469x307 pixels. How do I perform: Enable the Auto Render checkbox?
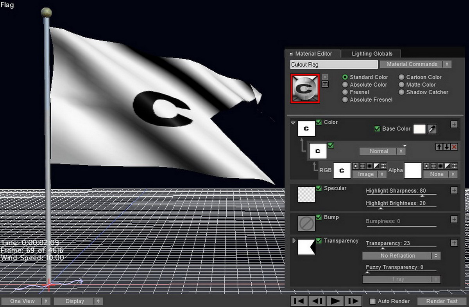373,301
